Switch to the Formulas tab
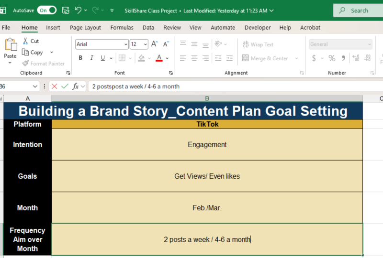Viewport: 383px width, 258px height. pyautogui.click(x=122, y=28)
